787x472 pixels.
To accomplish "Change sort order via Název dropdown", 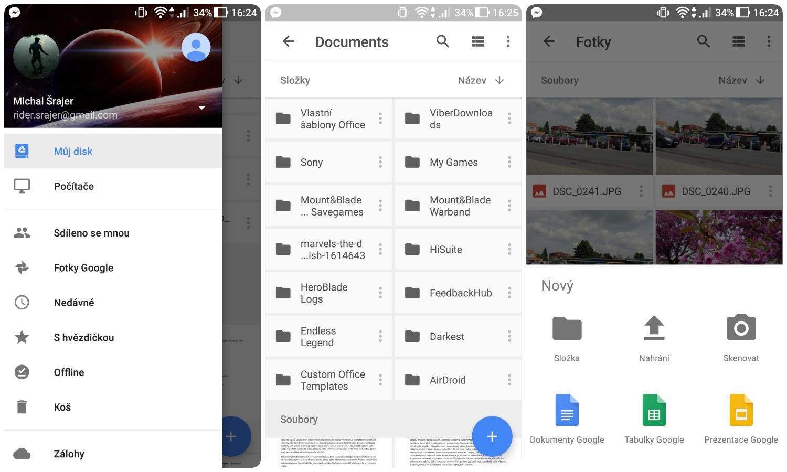I will [x=480, y=80].
